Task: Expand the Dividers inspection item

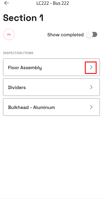Action: pos(51,87)
